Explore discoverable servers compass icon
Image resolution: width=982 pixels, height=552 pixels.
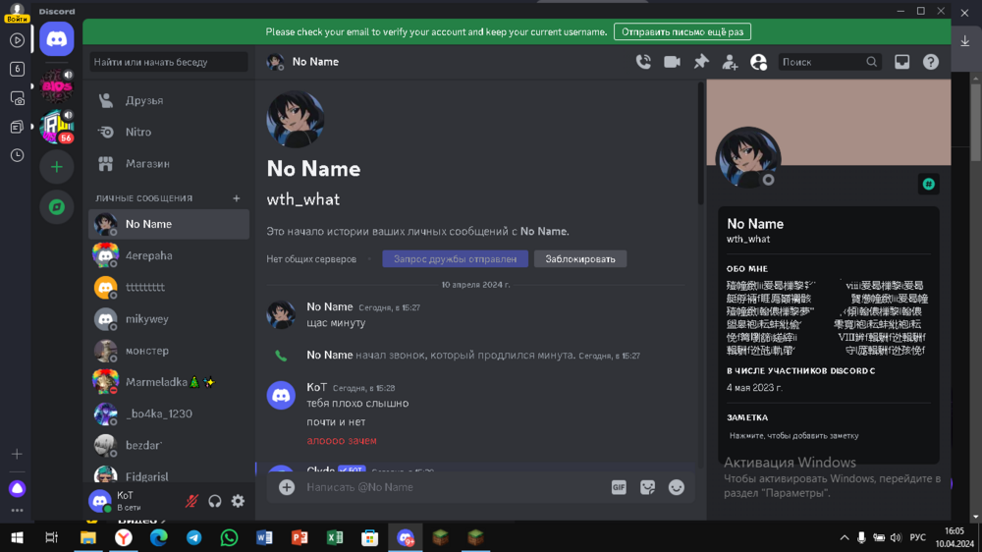56,207
